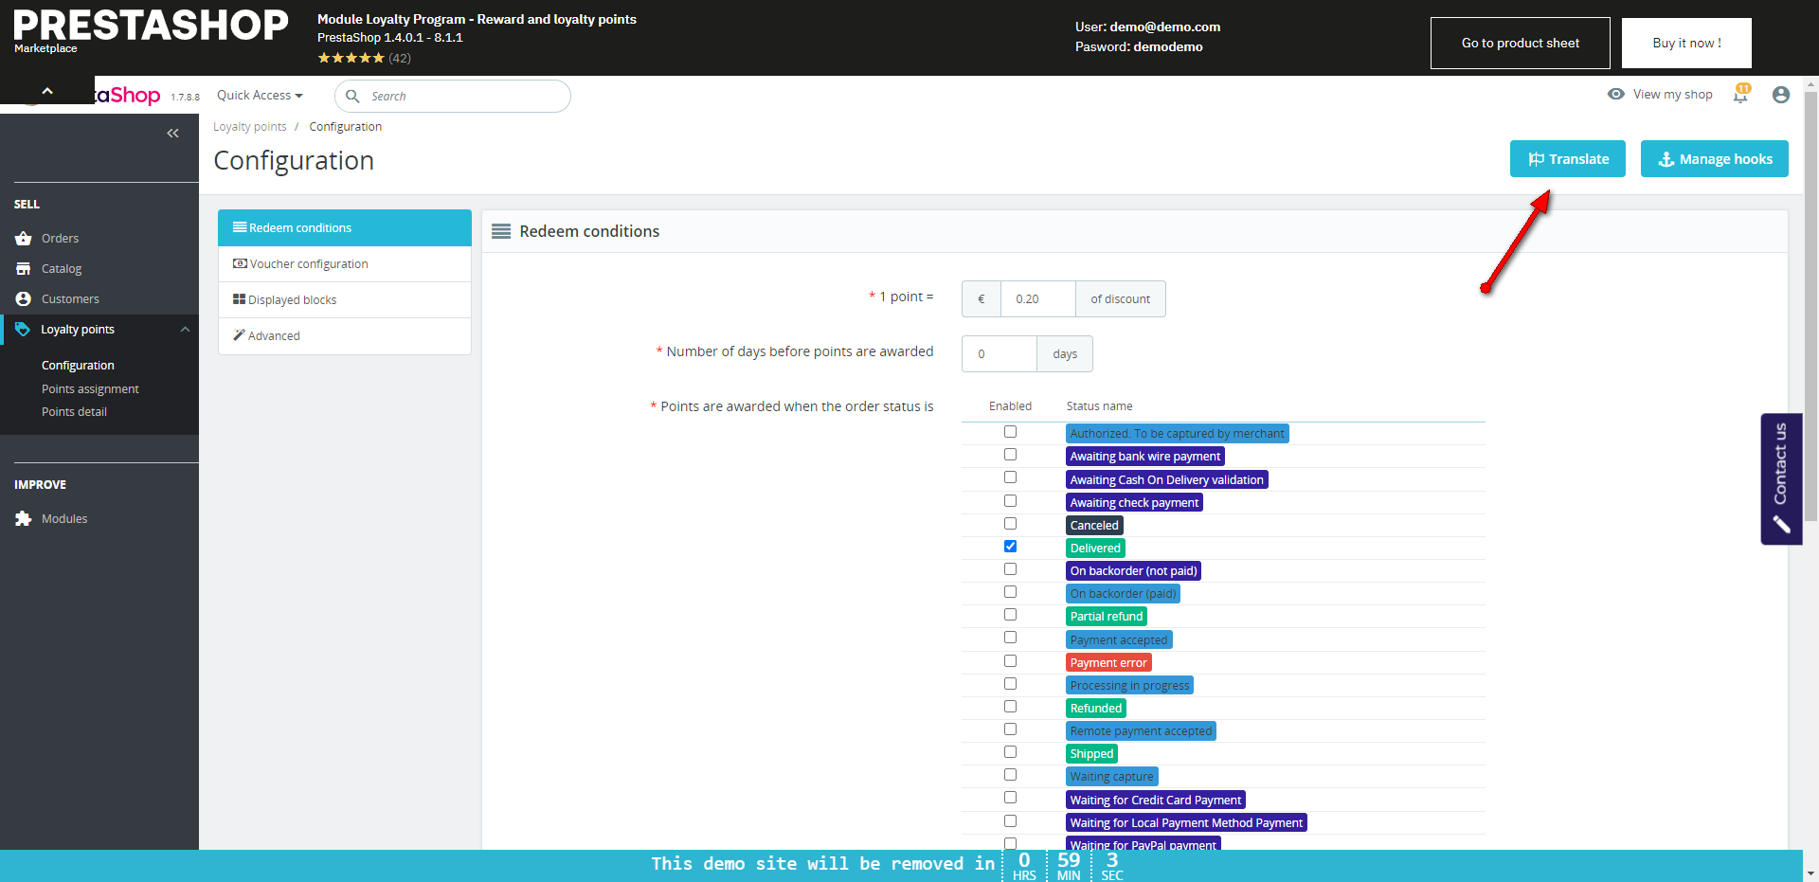Click the Loyalty points tag icon

point(23,329)
